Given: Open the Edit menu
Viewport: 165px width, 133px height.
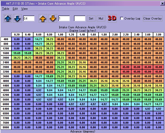Looking at the screenshot, I should click(x=15, y=9).
